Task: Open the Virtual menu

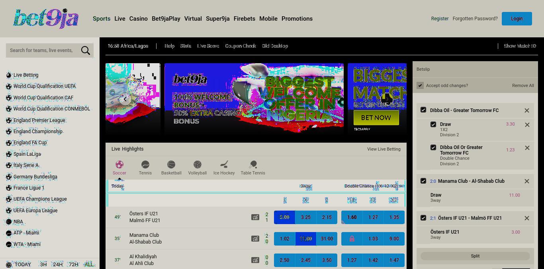Action: 193,19
